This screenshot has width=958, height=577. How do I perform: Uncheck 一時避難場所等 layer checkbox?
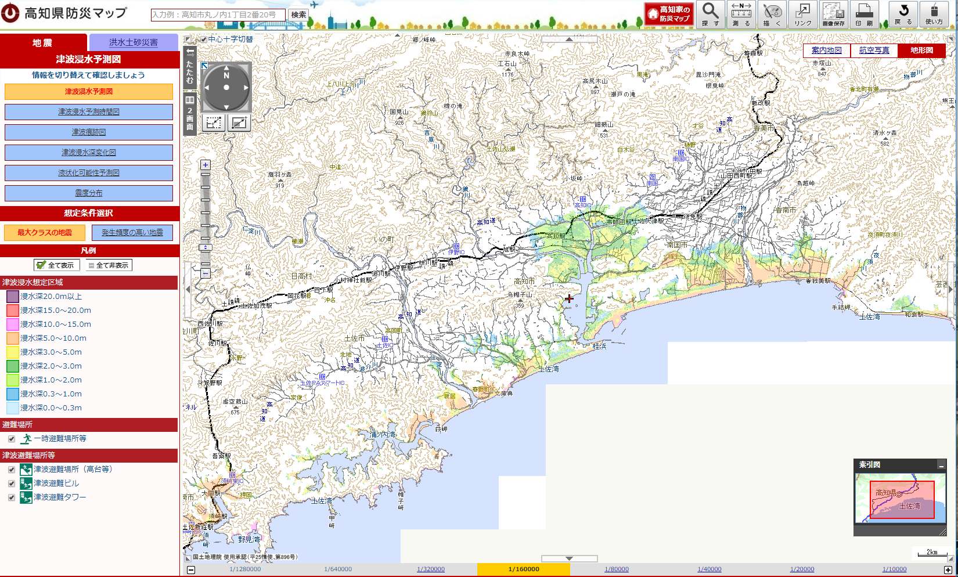point(12,439)
